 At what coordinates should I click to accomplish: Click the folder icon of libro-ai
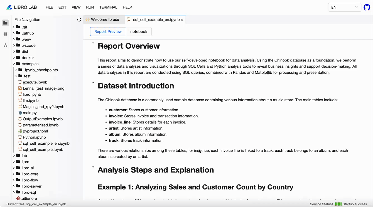18,168
